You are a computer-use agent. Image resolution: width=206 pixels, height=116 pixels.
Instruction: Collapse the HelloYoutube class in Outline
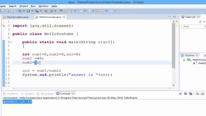(x=184, y=60)
